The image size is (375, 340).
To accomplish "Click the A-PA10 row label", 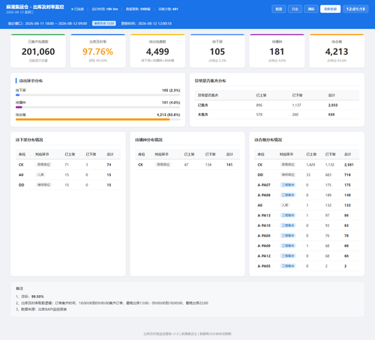I will [264, 225].
